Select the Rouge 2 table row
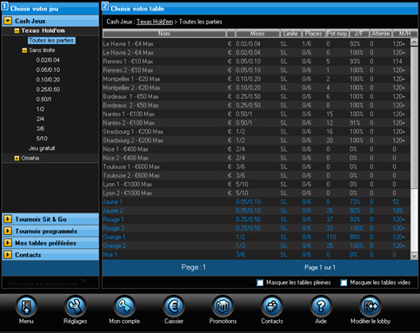Image resolution: width=420 pixels, height=333 pixels. coord(257,228)
